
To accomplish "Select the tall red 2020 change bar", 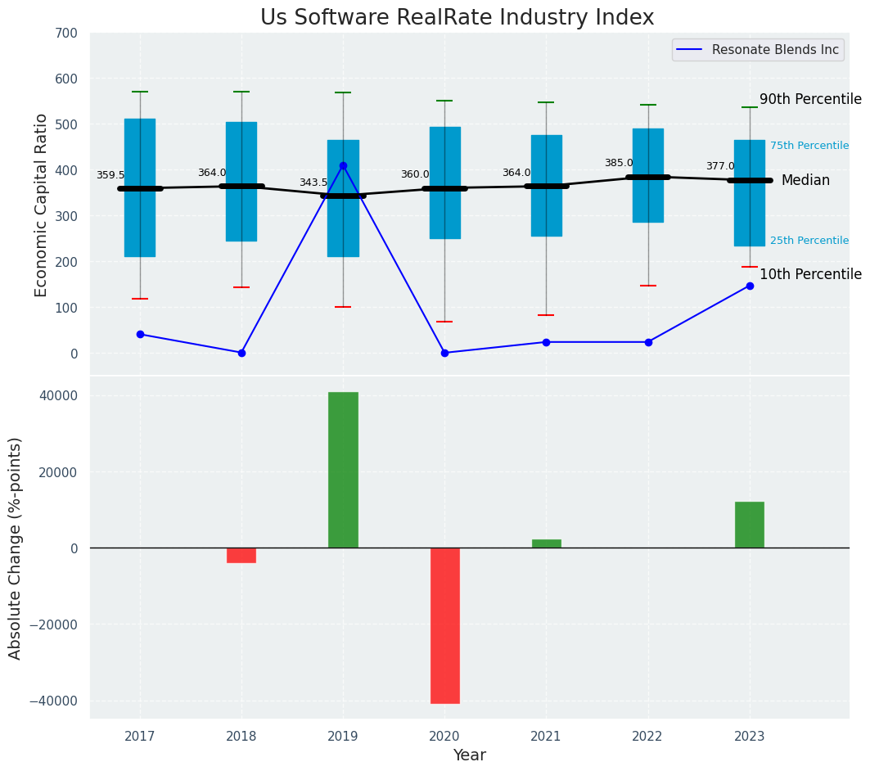I will pos(444,625).
